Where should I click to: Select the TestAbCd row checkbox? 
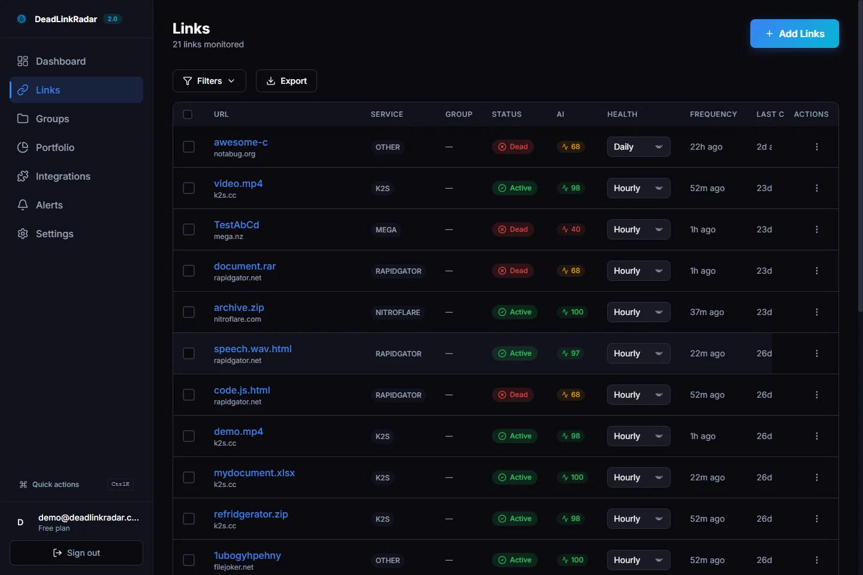coord(189,229)
